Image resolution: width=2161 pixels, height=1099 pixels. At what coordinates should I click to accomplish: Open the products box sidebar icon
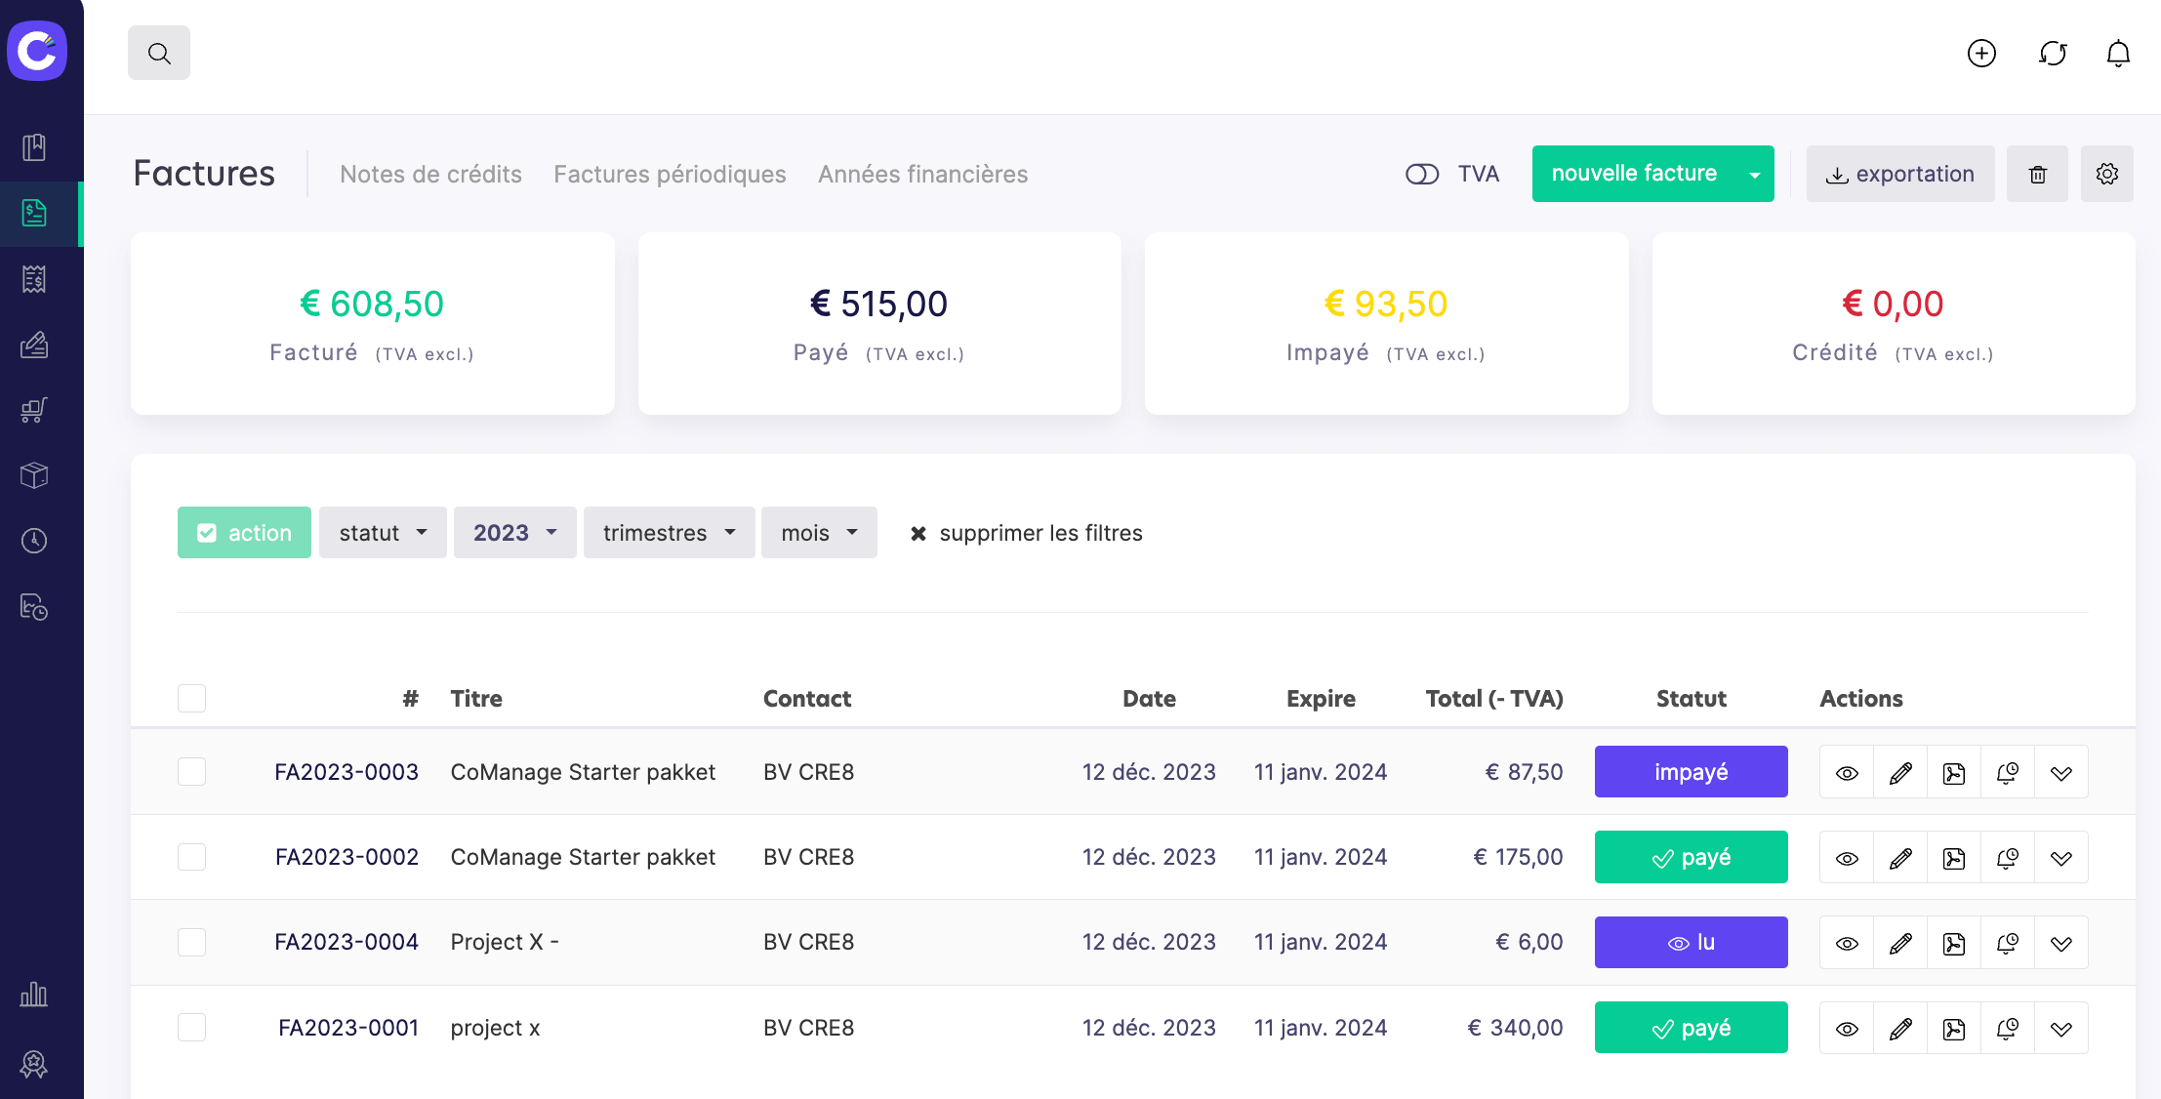click(34, 475)
